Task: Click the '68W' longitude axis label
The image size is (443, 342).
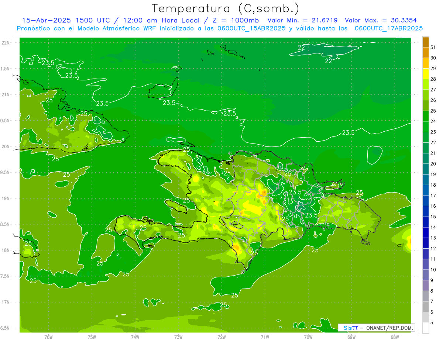Action: 395,337
